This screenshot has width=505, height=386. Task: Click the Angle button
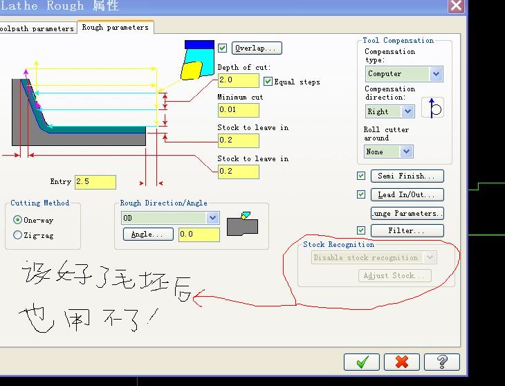pyautogui.click(x=148, y=234)
